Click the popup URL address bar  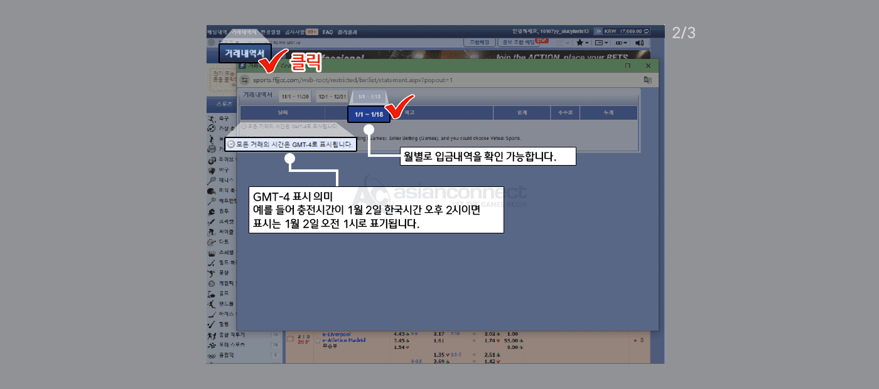pyautogui.click(x=377, y=80)
